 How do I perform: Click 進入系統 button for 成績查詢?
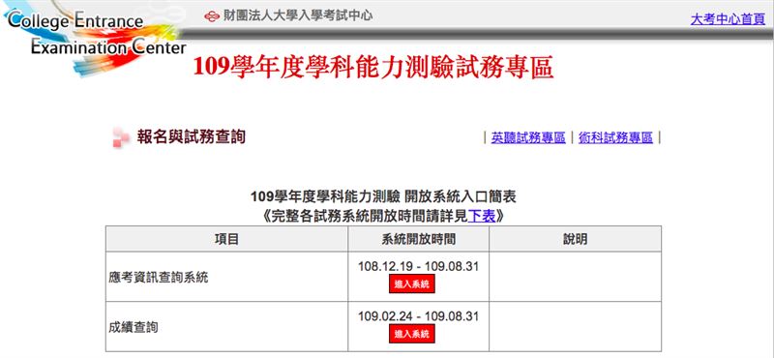tap(412, 334)
